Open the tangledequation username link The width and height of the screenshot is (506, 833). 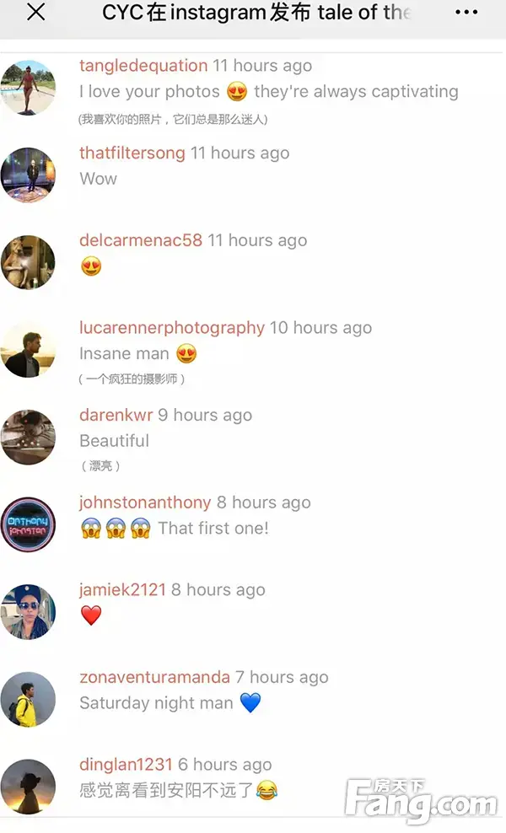click(143, 66)
